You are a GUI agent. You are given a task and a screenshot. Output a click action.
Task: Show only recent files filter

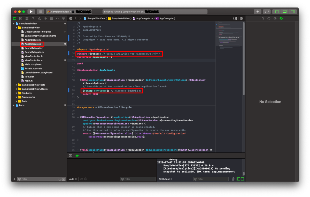[x=60, y=179]
